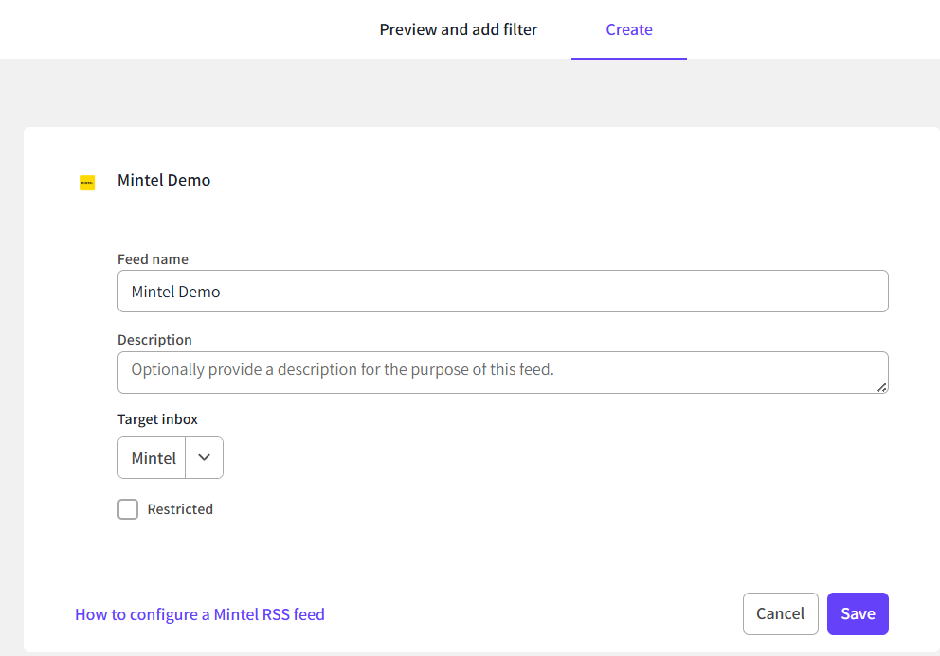Screen dimensions: 940x656
Task: Click the purple underline beneath Create
Action: 629,58
